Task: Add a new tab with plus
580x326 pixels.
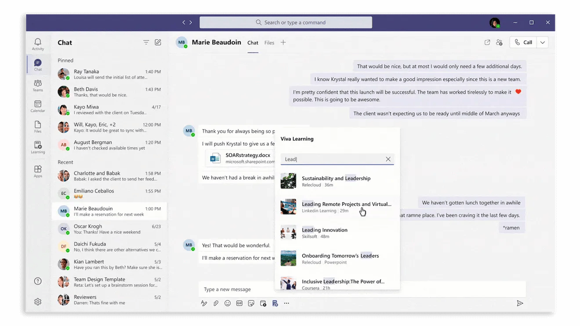Action: pos(283,43)
